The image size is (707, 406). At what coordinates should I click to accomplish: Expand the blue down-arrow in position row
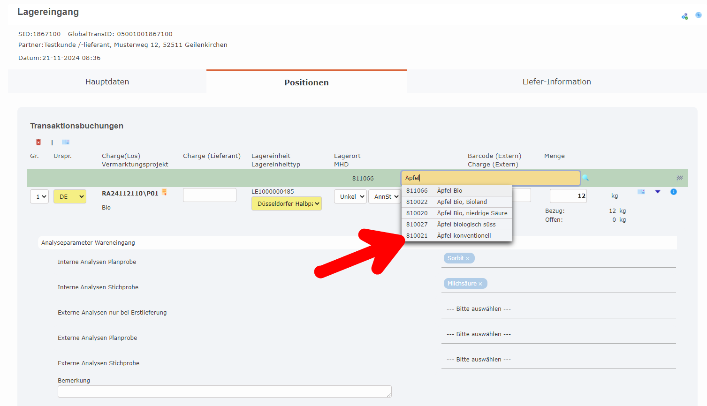coord(658,192)
